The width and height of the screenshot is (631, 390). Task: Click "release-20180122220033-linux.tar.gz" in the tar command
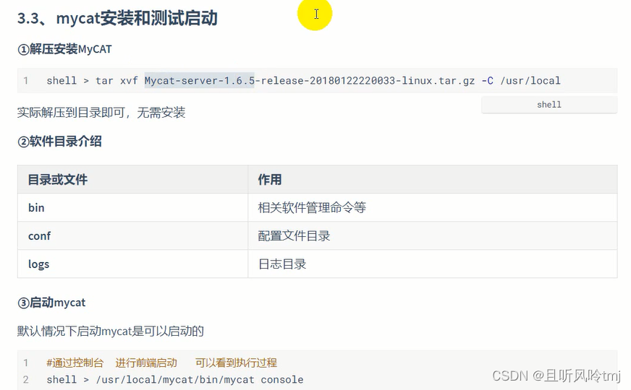point(368,81)
